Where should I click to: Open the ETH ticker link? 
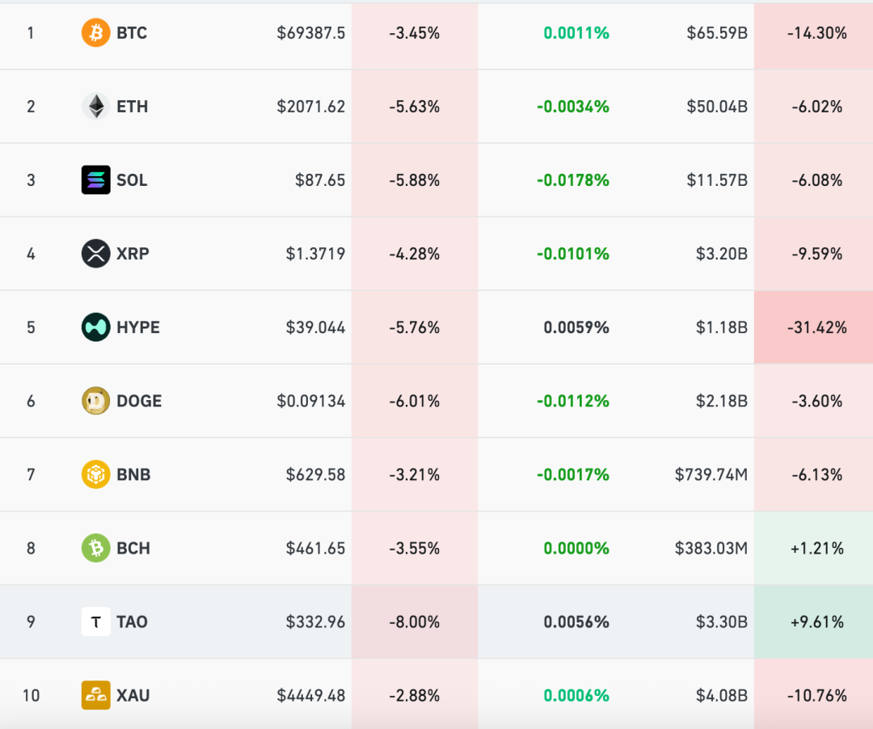tap(132, 107)
